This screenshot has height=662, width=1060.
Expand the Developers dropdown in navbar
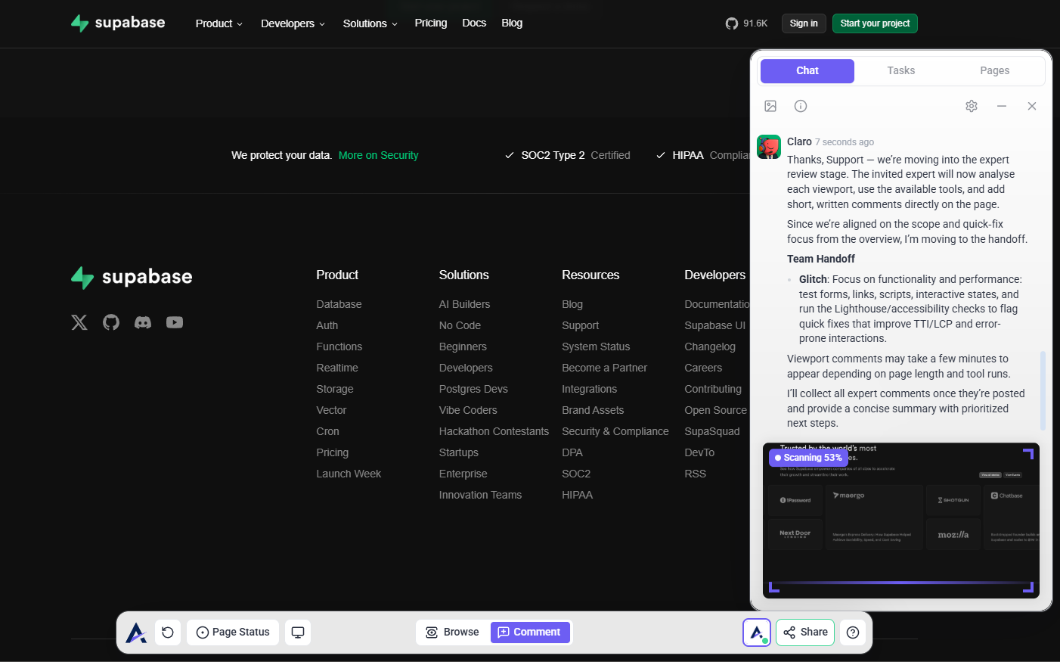coord(293,23)
